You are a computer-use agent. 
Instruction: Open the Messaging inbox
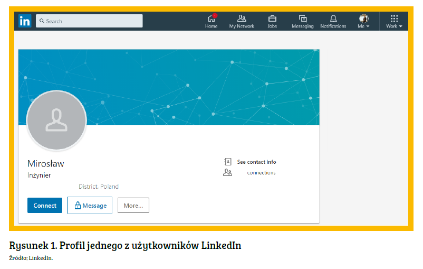pyautogui.click(x=303, y=21)
